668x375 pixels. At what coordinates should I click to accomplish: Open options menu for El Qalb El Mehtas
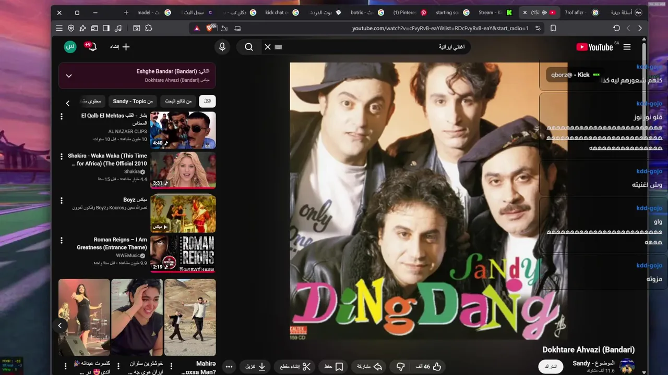point(62,117)
